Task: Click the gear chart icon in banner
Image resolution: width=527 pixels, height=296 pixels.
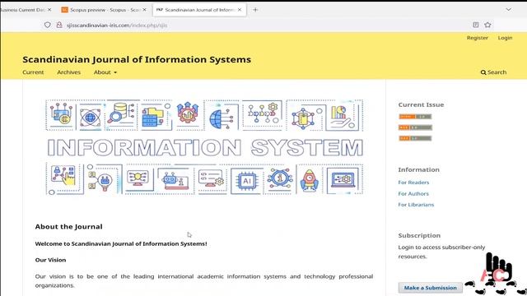Action: pyautogui.click(x=188, y=112)
